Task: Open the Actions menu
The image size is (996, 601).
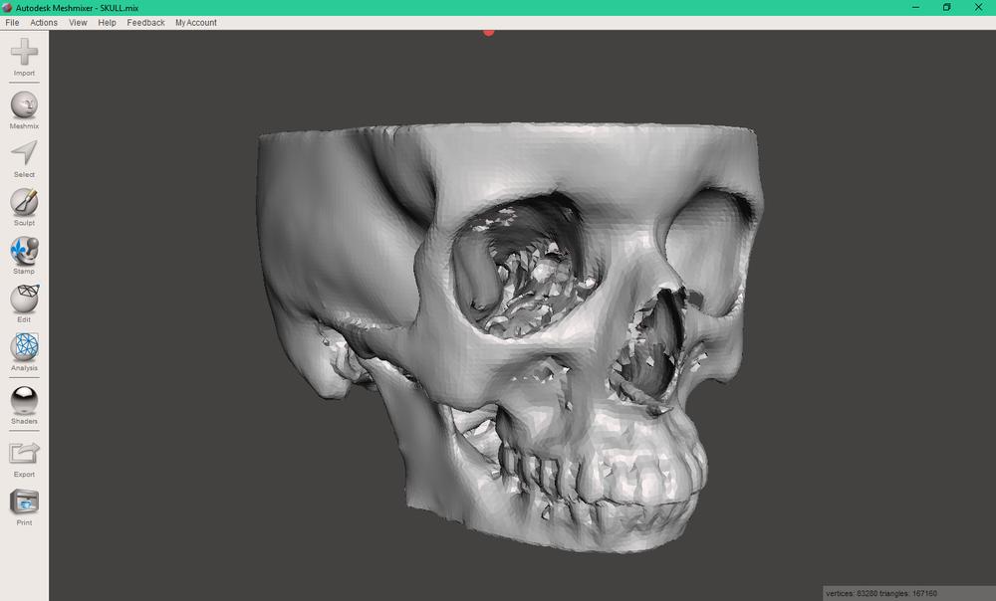Action: 44,22
